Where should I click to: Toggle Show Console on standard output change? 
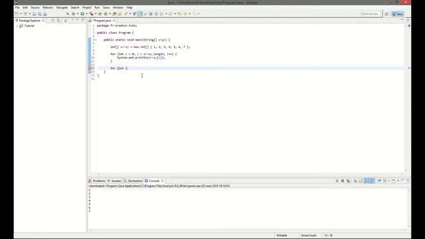[367, 181]
